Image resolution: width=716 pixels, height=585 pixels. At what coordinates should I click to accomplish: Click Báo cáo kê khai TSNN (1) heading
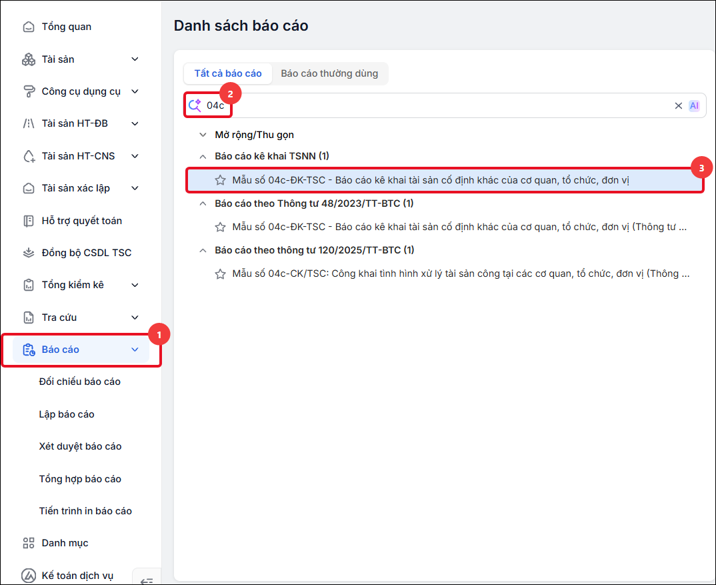272,156
